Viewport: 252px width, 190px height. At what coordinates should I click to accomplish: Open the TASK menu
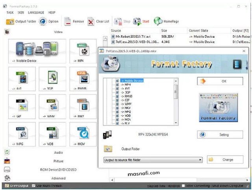tap(10, 13)
